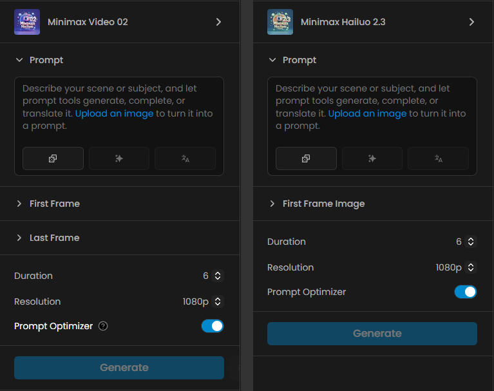Open Duration selector in Hailuo 2.3 panel

[x=470, y=242]
